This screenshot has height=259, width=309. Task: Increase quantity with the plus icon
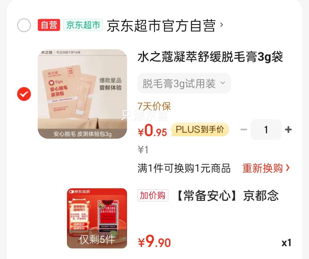pyautogui.click(x=288, y=129)
